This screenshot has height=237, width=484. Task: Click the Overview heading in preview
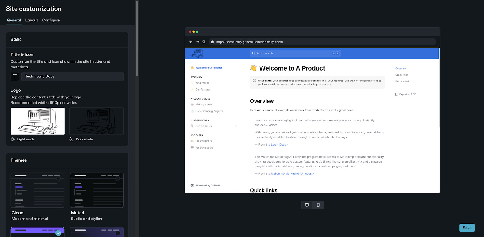pyautogui.click(x=262, y=101)
